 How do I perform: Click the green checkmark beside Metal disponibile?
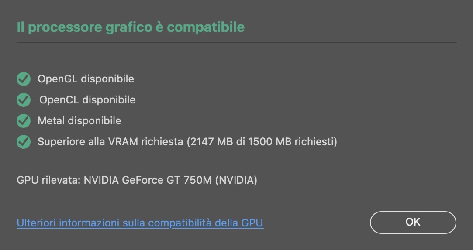[24, 121]
